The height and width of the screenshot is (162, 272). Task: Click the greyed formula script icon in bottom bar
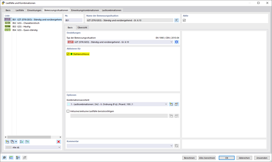click(24, 158)
